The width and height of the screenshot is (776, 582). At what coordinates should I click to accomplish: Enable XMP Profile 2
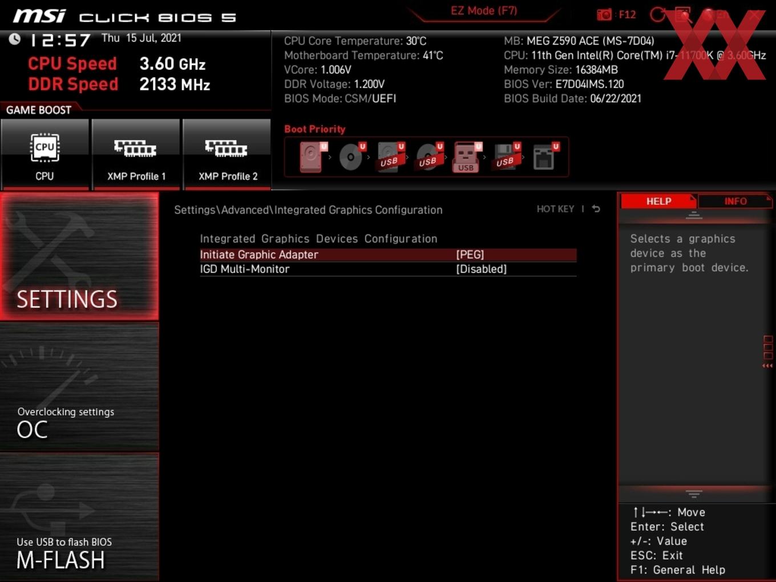227,154
